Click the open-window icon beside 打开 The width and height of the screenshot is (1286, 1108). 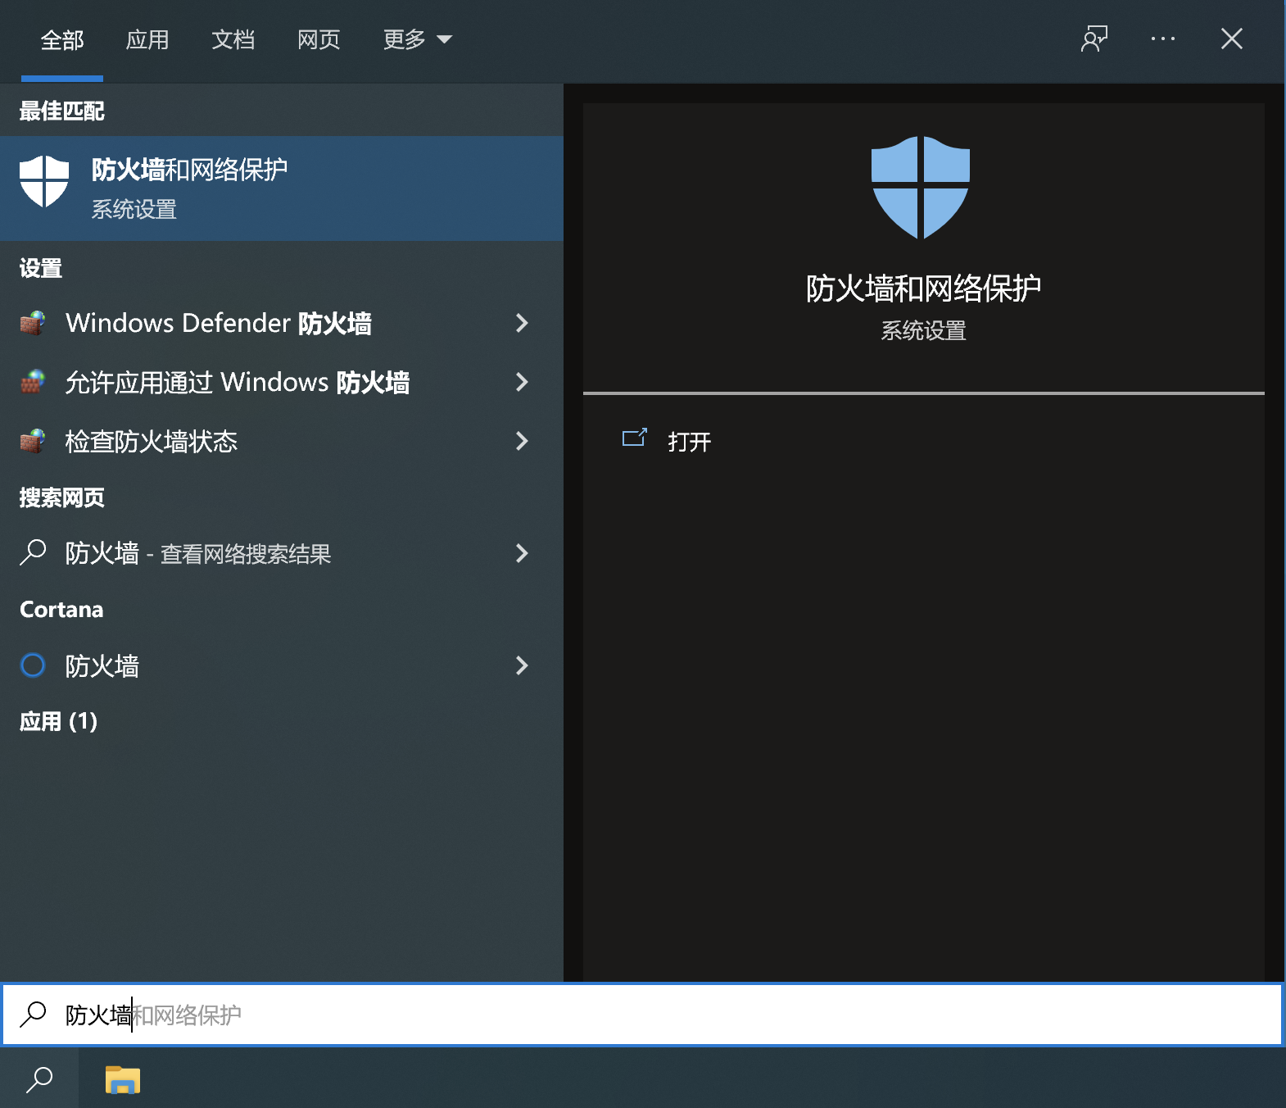(x=635, y=438)
